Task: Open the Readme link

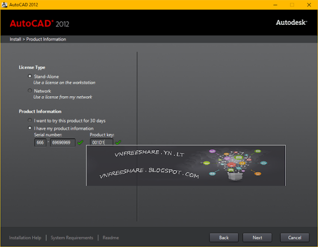Action: point(111,238)
